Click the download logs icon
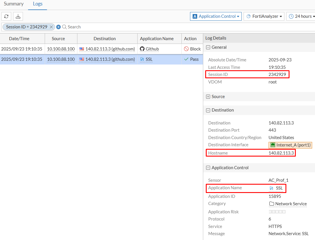315x240 pixels. (x=18, y=16)
